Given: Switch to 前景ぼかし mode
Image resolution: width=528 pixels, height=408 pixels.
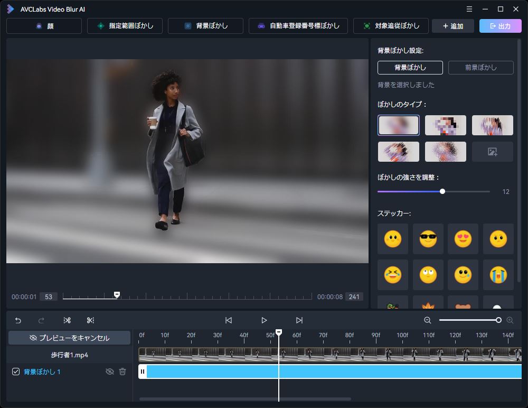Looking at the screenshot, I should tap(480, 67).
